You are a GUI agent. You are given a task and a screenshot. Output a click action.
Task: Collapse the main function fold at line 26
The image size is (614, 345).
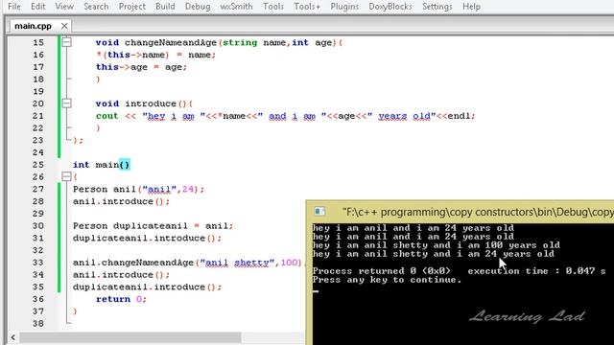(x=66, y=176)
